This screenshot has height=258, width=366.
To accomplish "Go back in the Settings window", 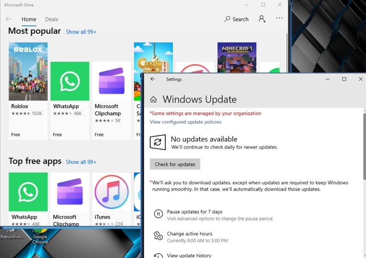I will (x=153, y=79).
